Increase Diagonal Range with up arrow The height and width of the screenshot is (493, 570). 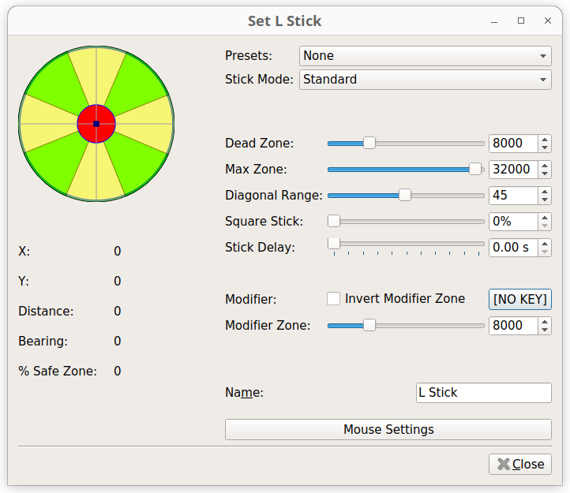click(x=545, y=192)
